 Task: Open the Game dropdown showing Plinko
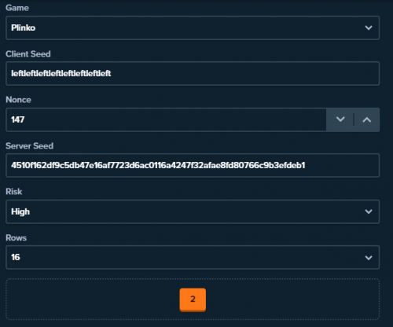coord(193,28)
